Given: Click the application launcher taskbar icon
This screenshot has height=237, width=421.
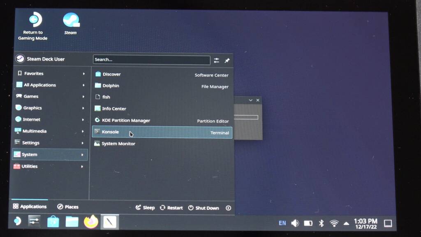Looking at the screenshot, I should (17, 221).
